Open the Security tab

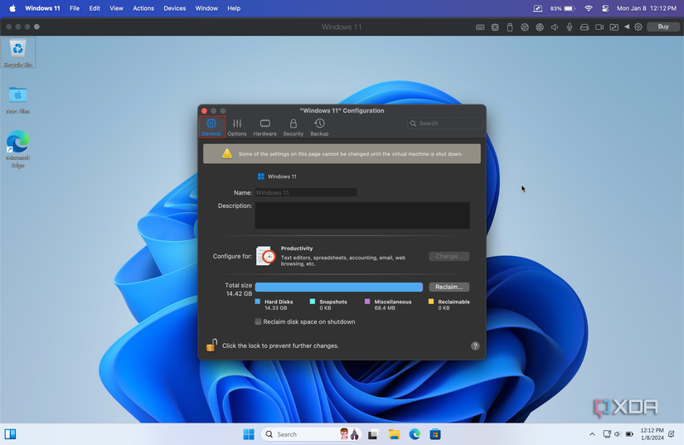(x=293, y=128)
